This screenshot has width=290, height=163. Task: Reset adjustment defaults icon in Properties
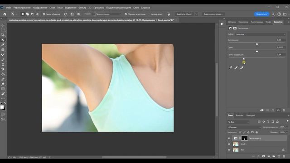coord(273,110)
